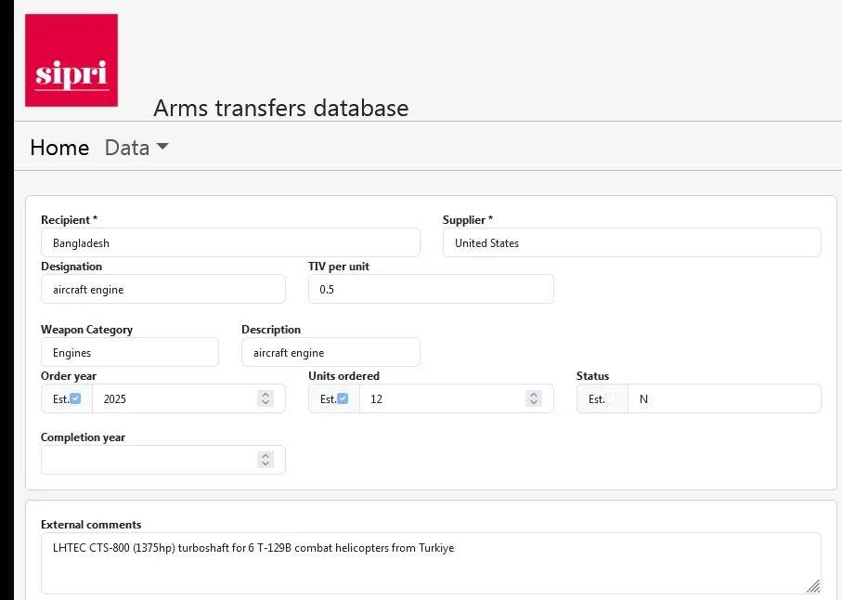Click the TIV per unit field
842x600 pixels.
pos(431,289)
